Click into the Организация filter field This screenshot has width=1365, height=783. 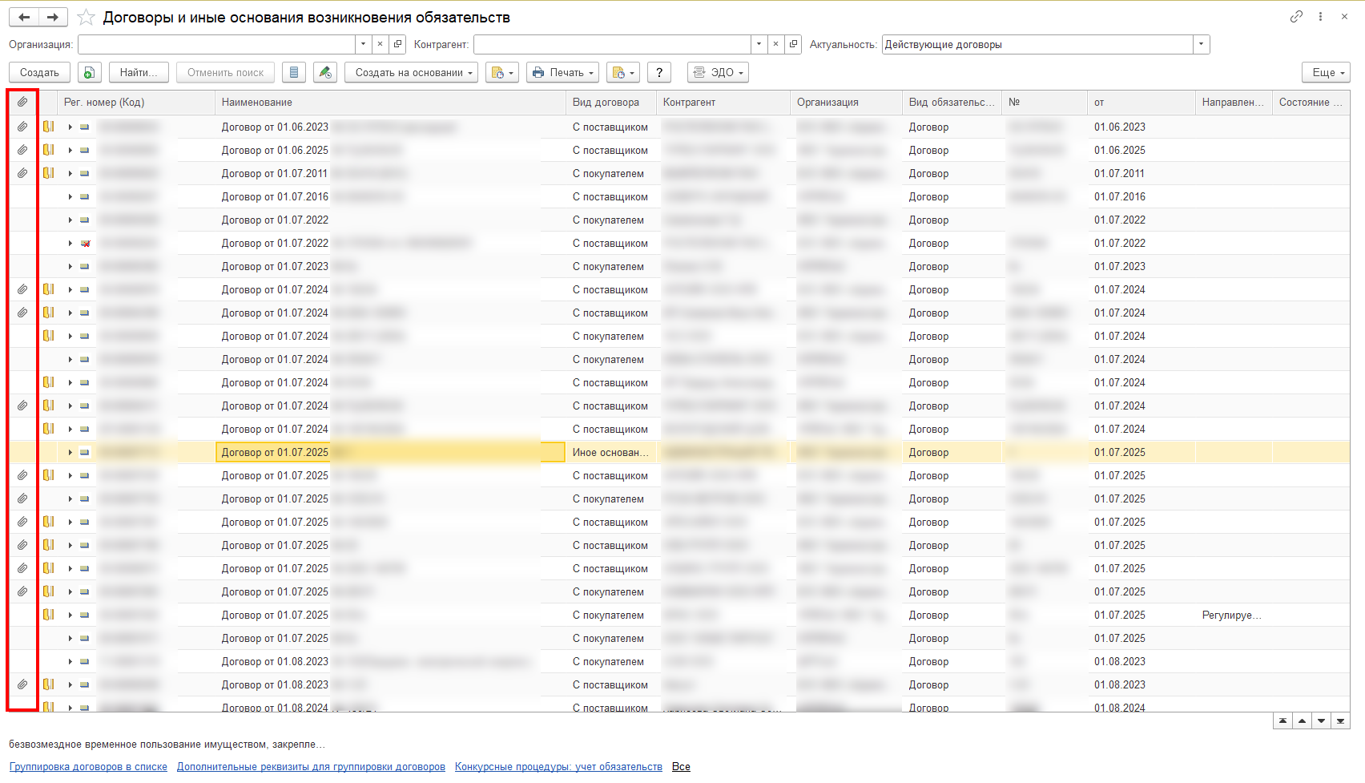(x=216, y=45)
